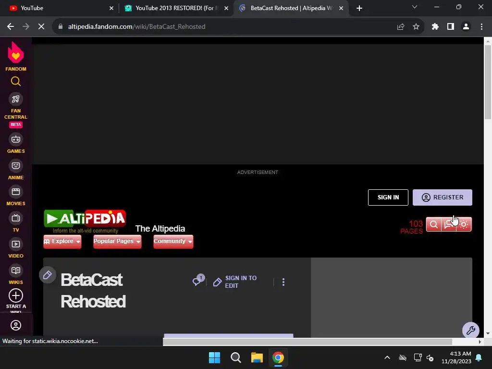The image size is (492, 369).
Task: Bookmark this page with the star icon
Action: click(416, 27)
